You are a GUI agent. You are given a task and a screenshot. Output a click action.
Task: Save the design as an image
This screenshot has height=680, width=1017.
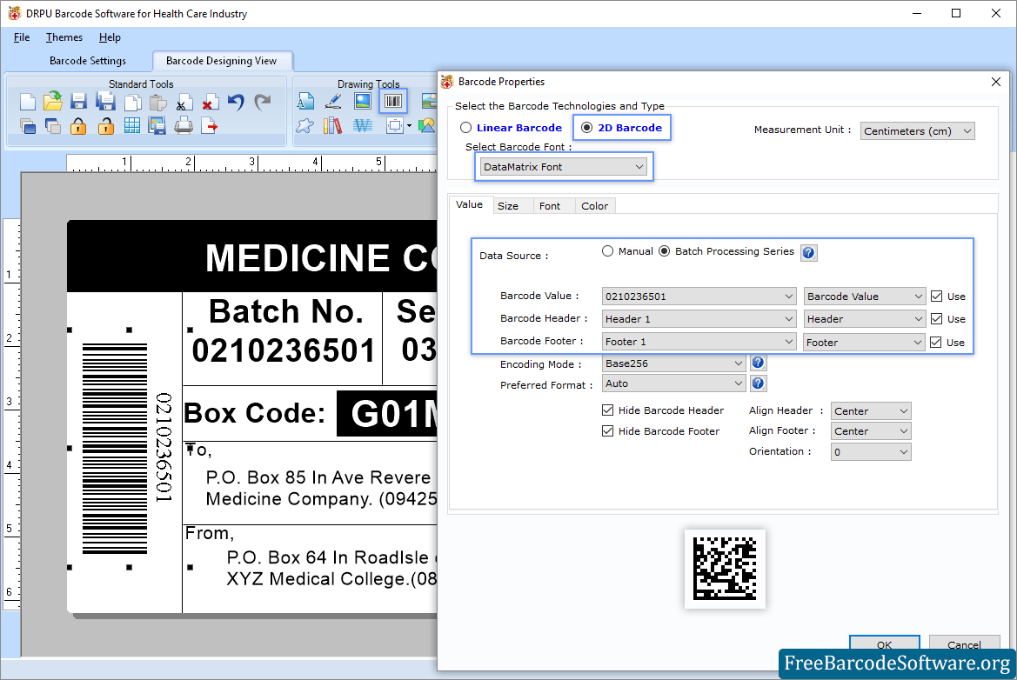157,126
